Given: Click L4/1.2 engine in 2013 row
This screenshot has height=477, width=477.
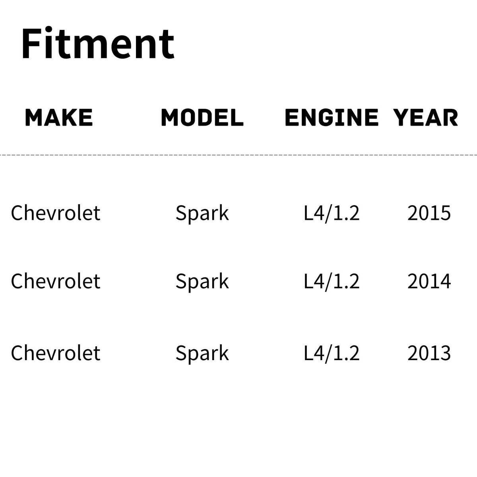Looking at the screenshot, I should (332, 353).
